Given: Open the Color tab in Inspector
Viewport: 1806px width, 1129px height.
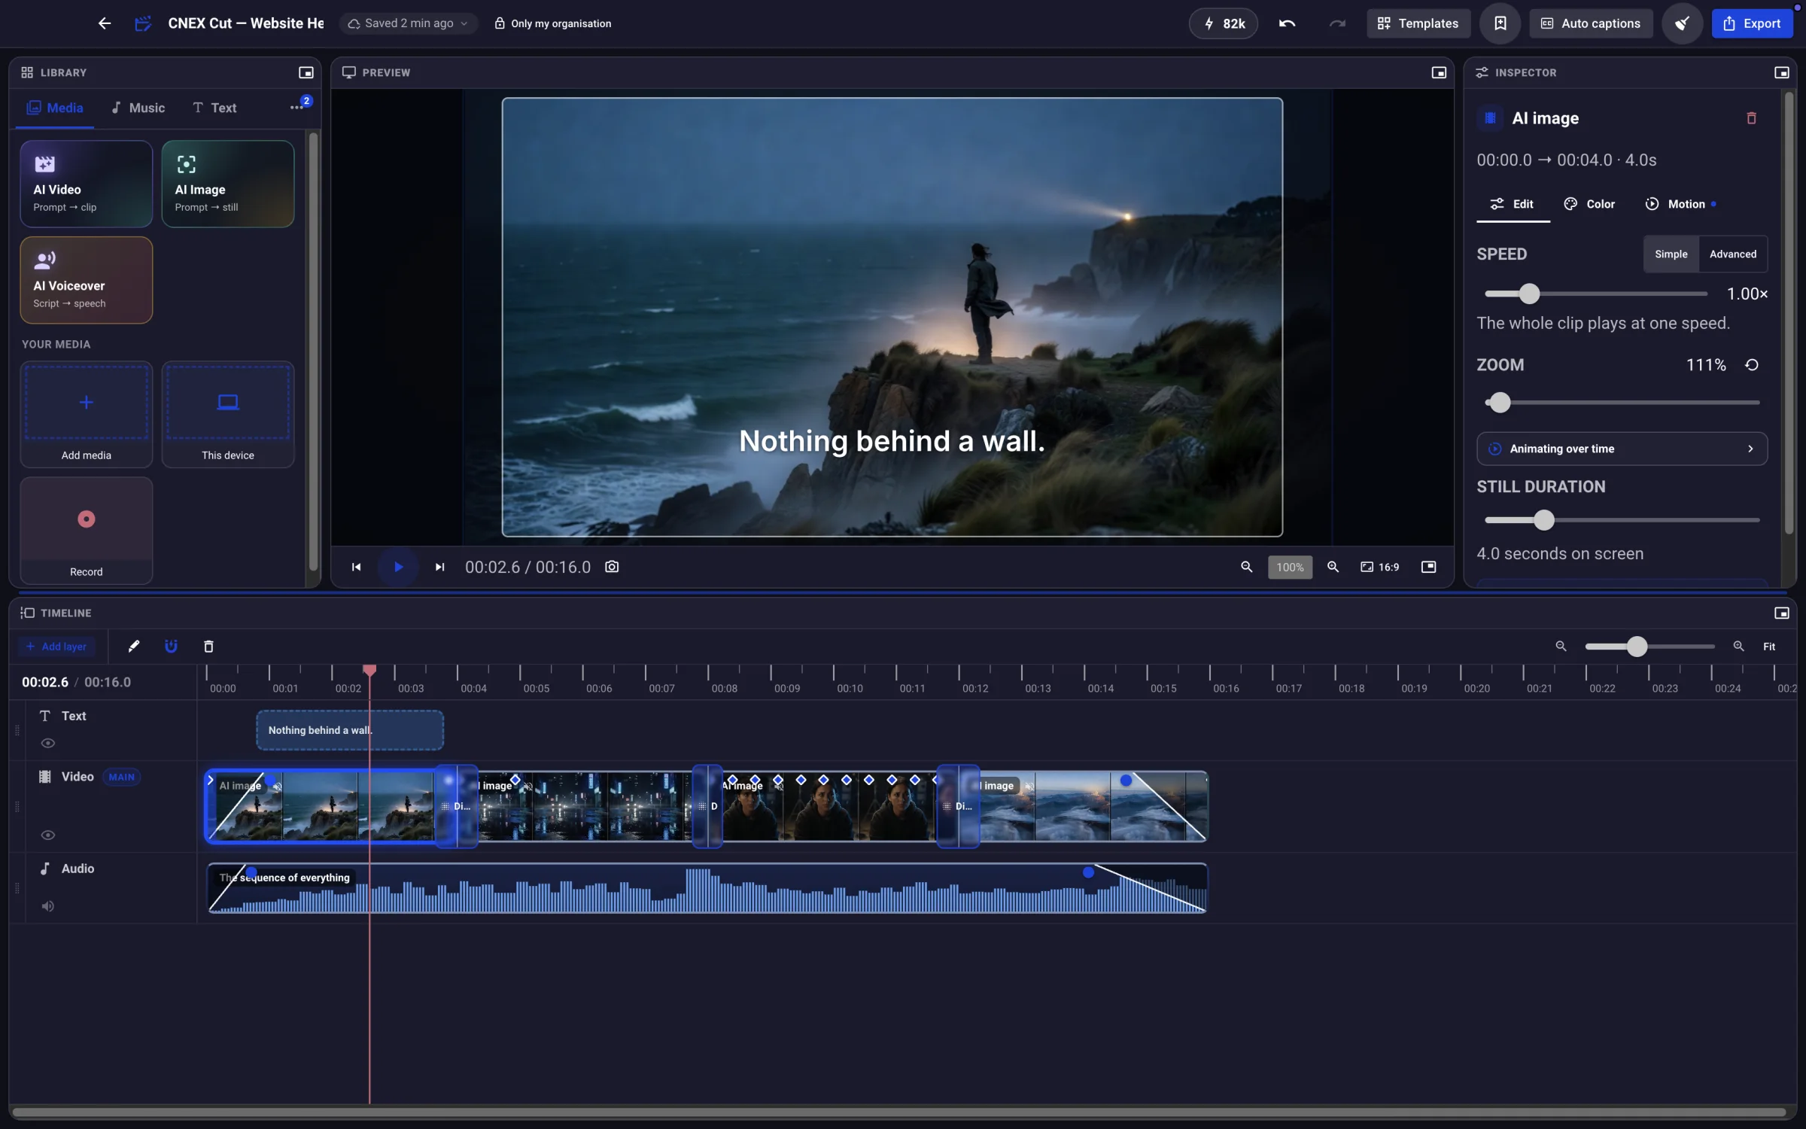Looking at the screenshot, I should [x=1589, y=204].
